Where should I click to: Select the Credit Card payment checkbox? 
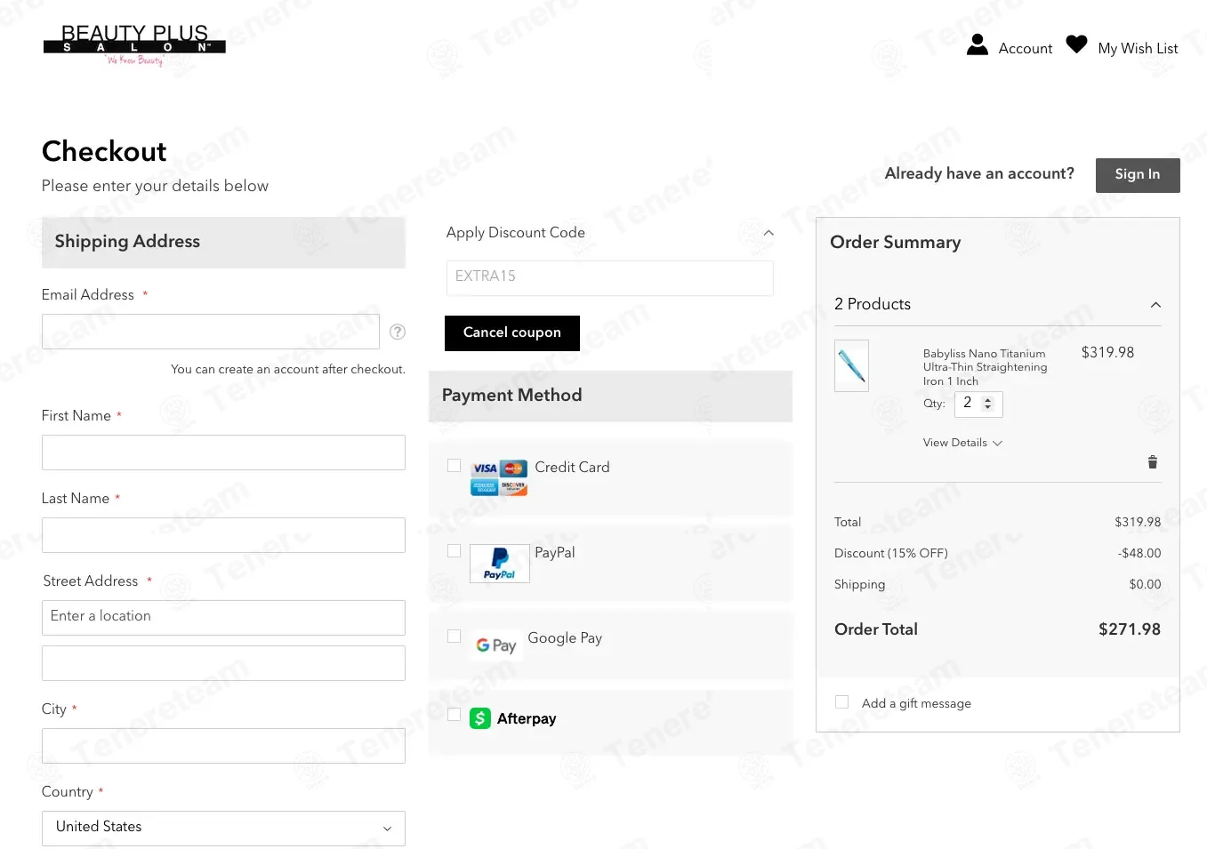(454, 466)
